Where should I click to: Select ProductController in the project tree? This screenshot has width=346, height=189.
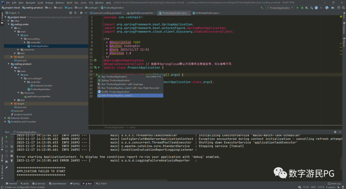pos(43,85)
